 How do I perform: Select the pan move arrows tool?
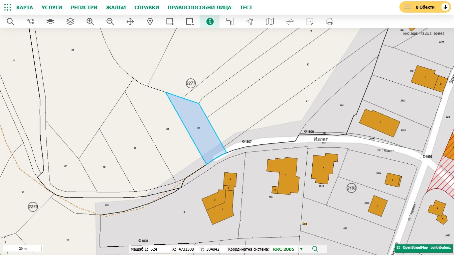(x=130, y=22)
